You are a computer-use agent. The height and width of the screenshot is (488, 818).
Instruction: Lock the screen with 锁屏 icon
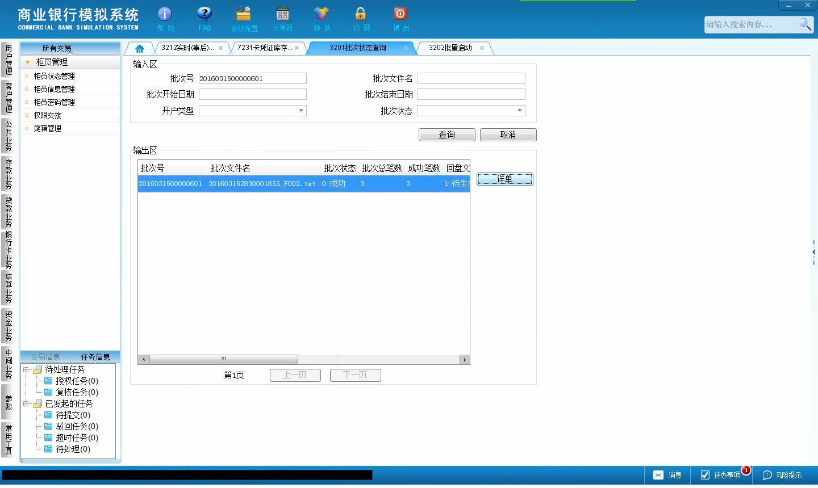click(361, 14)
